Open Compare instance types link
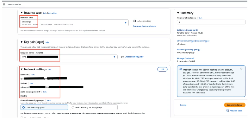The height and width of the screenshot is (120, 248). pos(144,26)
